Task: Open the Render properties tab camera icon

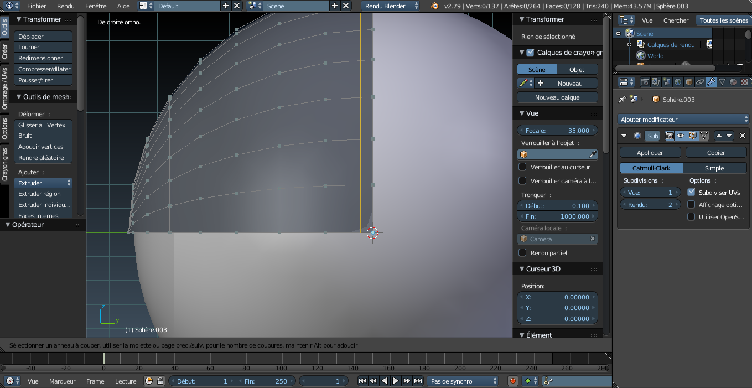Action: click(x=645, y=82)
